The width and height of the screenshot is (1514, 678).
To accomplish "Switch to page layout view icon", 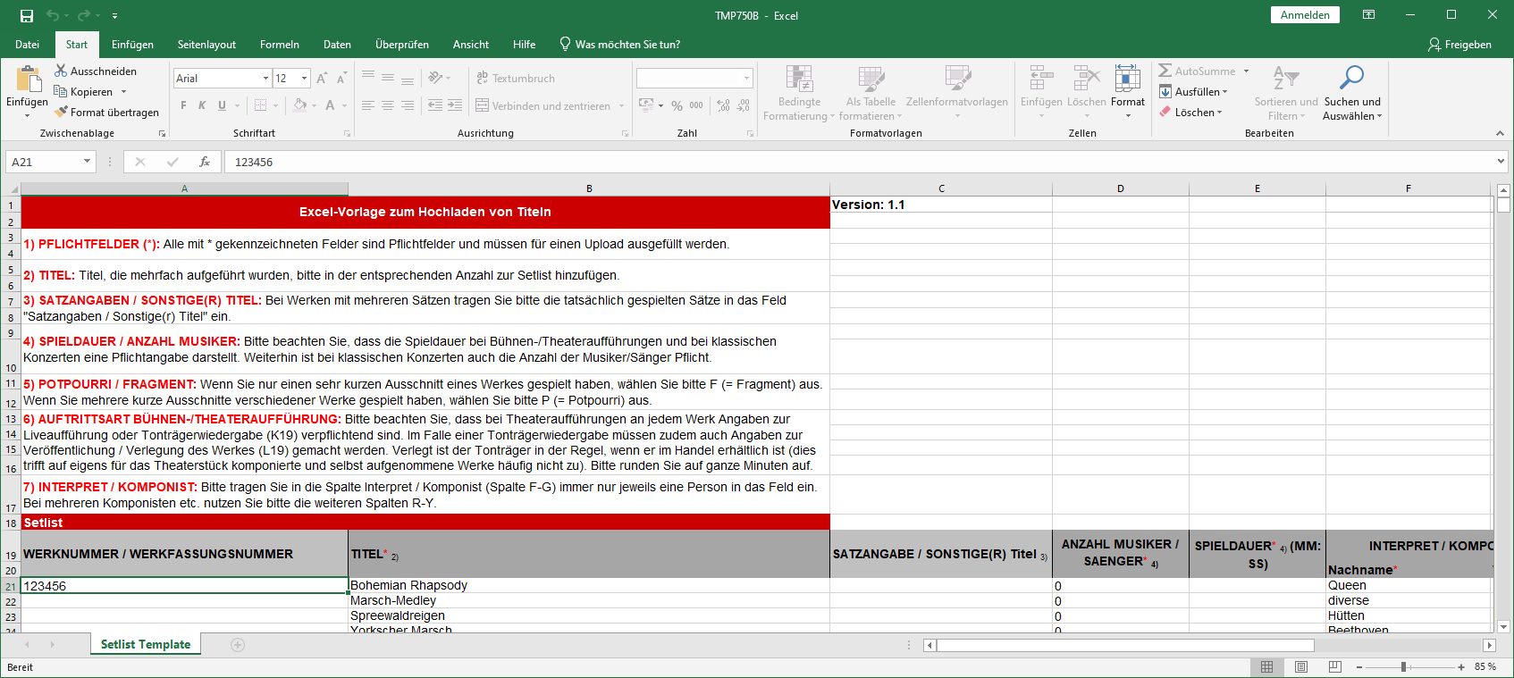I will [x=1301, y=667].
